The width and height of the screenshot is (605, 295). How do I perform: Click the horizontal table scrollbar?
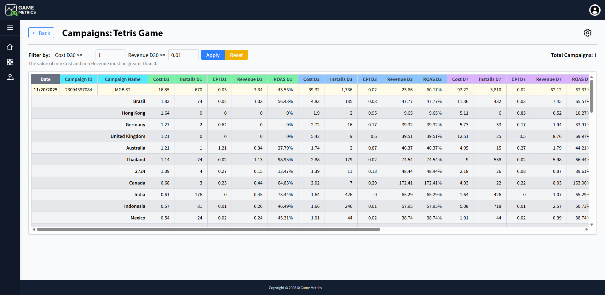[209, 229]
